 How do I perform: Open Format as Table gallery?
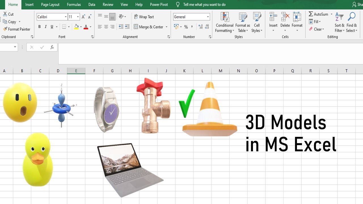point(243,22)
